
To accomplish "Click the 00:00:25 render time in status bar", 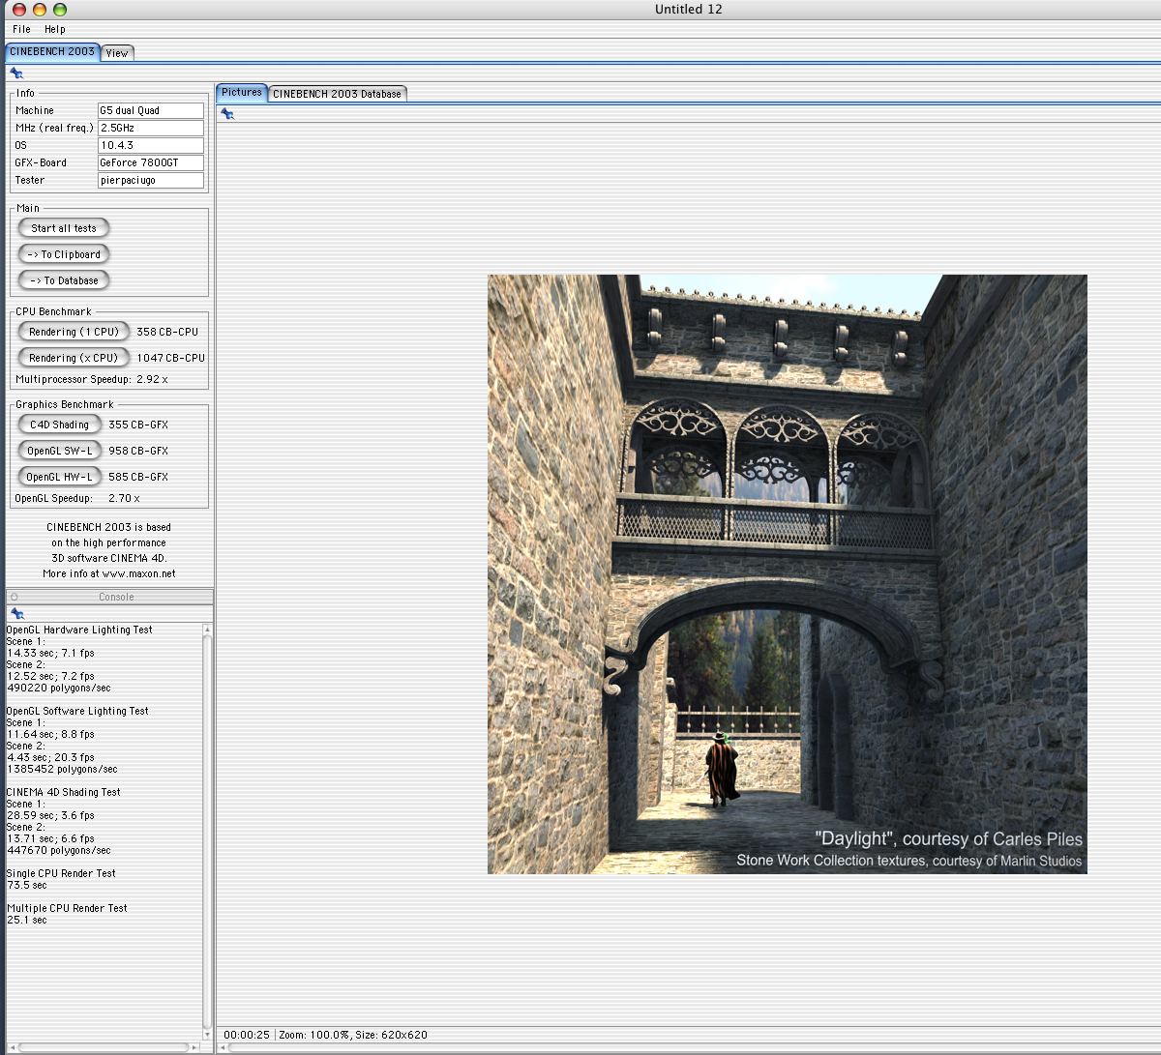I will point(247,1035).
